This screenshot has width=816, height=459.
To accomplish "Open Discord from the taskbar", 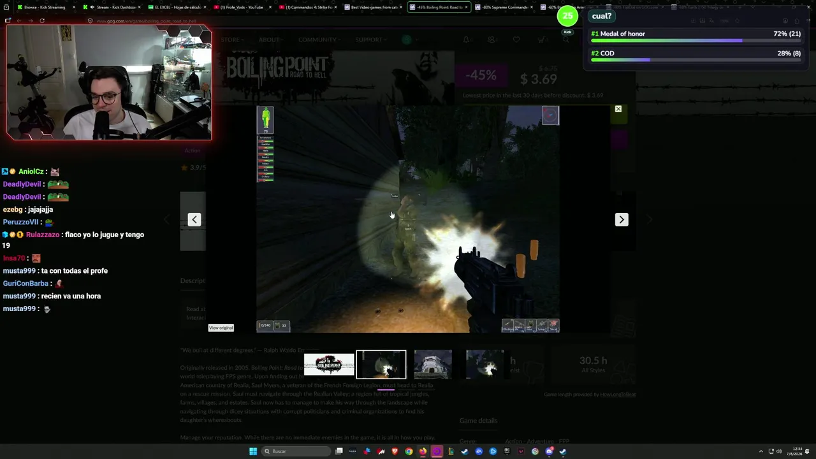I will (549, 451).
